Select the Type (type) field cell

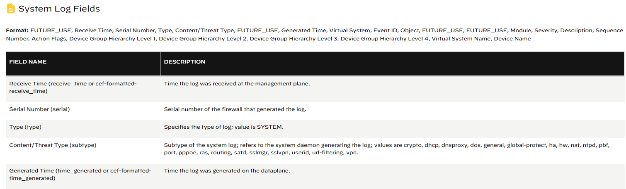pos(25,127)
